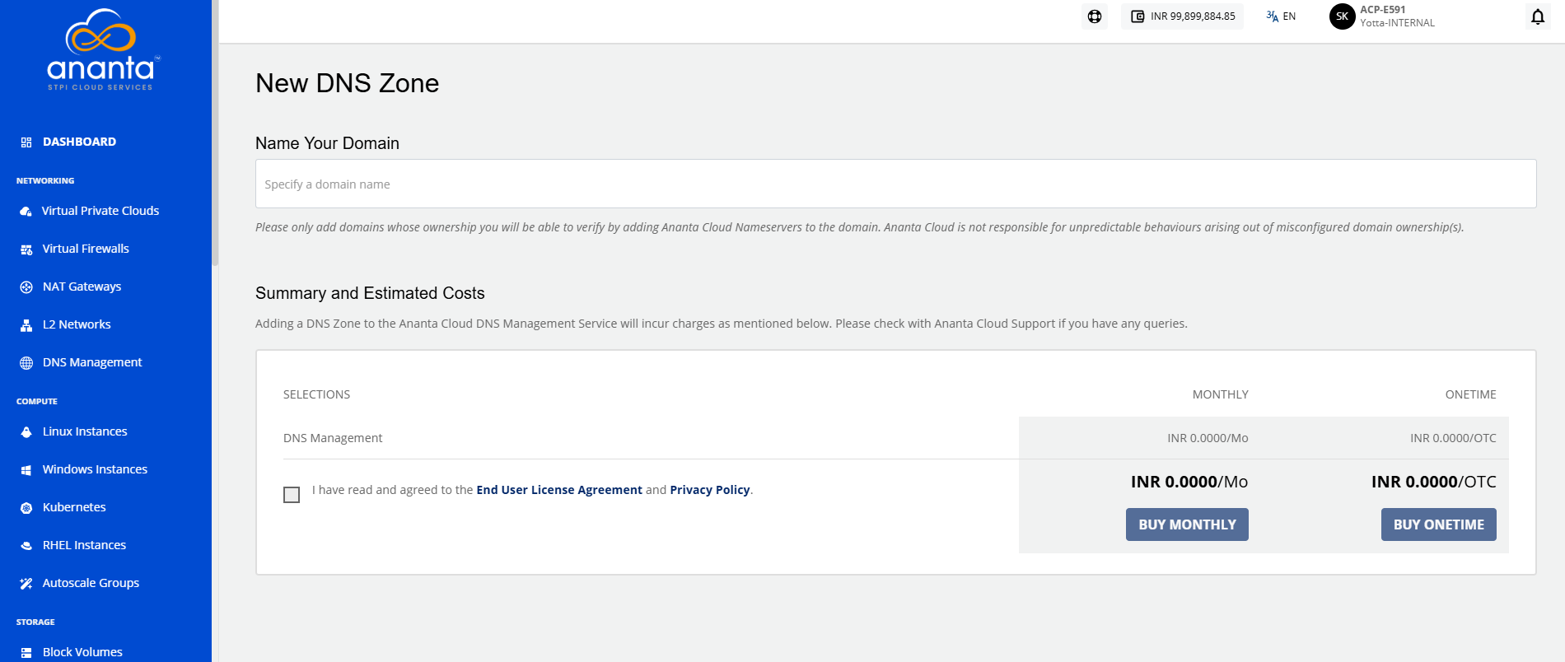
Task: Click the Buy Monthly button
Action: point(1187,524)
